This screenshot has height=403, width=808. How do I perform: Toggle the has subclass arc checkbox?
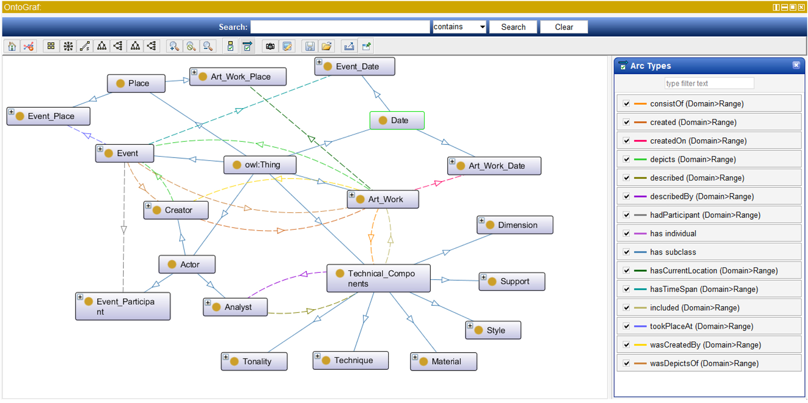click(626, 252)
